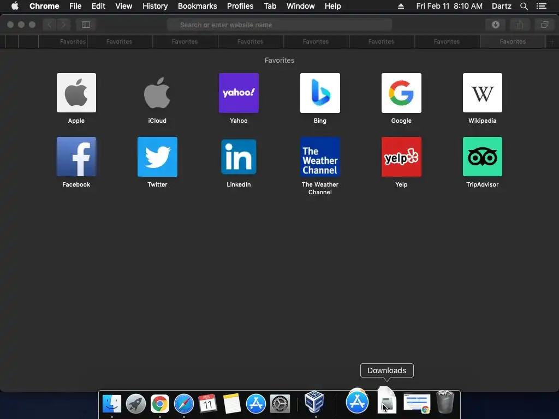Open the Window menu
559x419 pixels.
pos(301,6)
